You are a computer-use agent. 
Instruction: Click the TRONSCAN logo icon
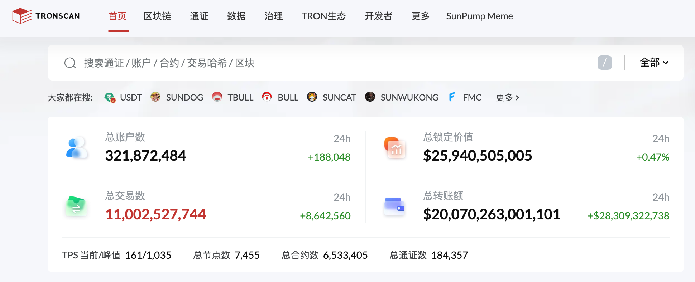pos(22,16)
